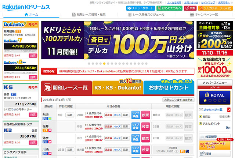
Task: Open 楽天市場へ link
Action: (x=225, y=3)
